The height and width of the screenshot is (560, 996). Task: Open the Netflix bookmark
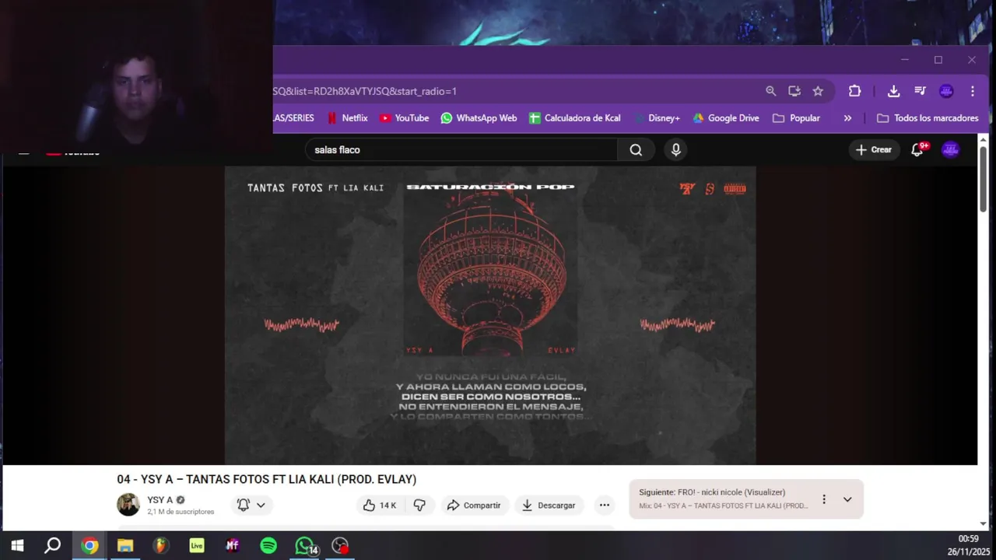click(347, 118)
